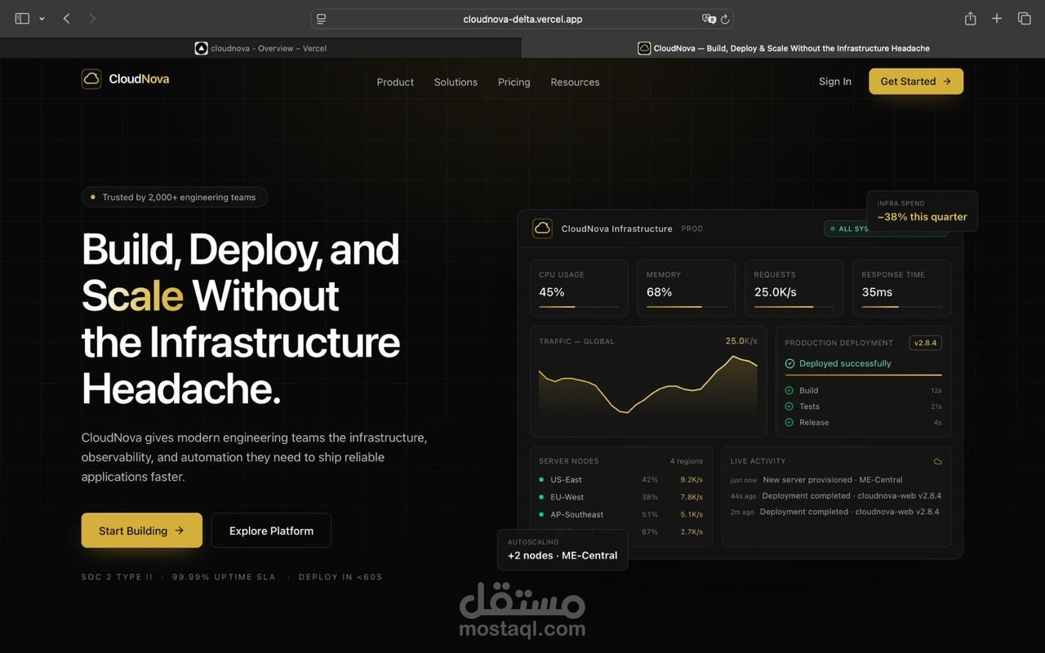Image resolution: width=1045 pixels, height=653 pixels.
Task: Select the EU-West server node row
Action: pos(620,497)
